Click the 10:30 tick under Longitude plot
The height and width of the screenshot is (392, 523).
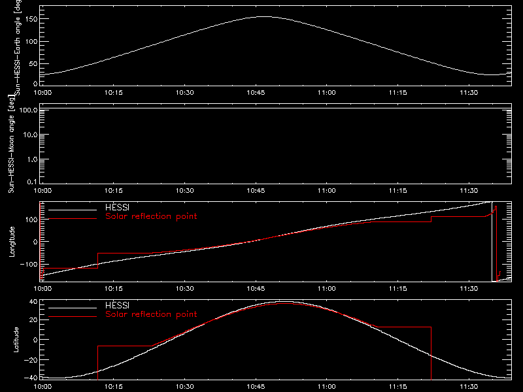(x=185, y=289)
